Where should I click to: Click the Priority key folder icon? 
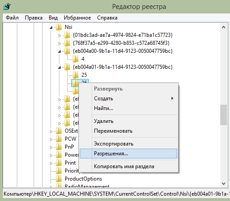click(58, 171)
